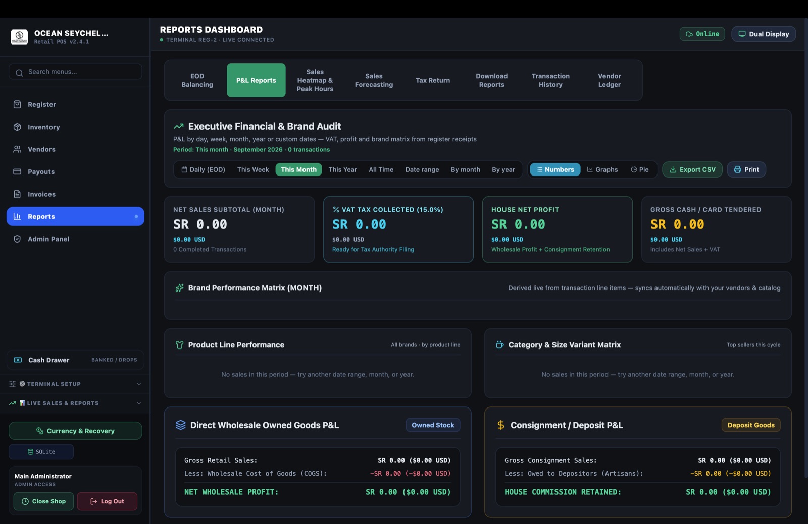Click 'Wholesale Profit + Consignment Retention' text
The height and width of the screenshot is (524, 808).
[x=550, y=249]
